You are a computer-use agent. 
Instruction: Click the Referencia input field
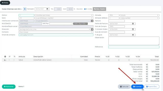pos(134,47)
